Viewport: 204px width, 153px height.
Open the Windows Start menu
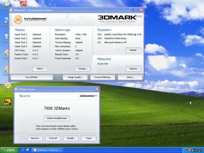pyautogui.click(x=9, y=150)
